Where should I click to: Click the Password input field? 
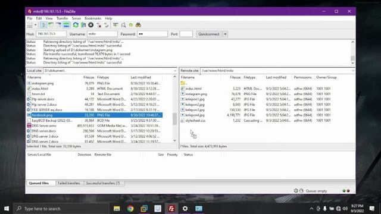(152, 34)
